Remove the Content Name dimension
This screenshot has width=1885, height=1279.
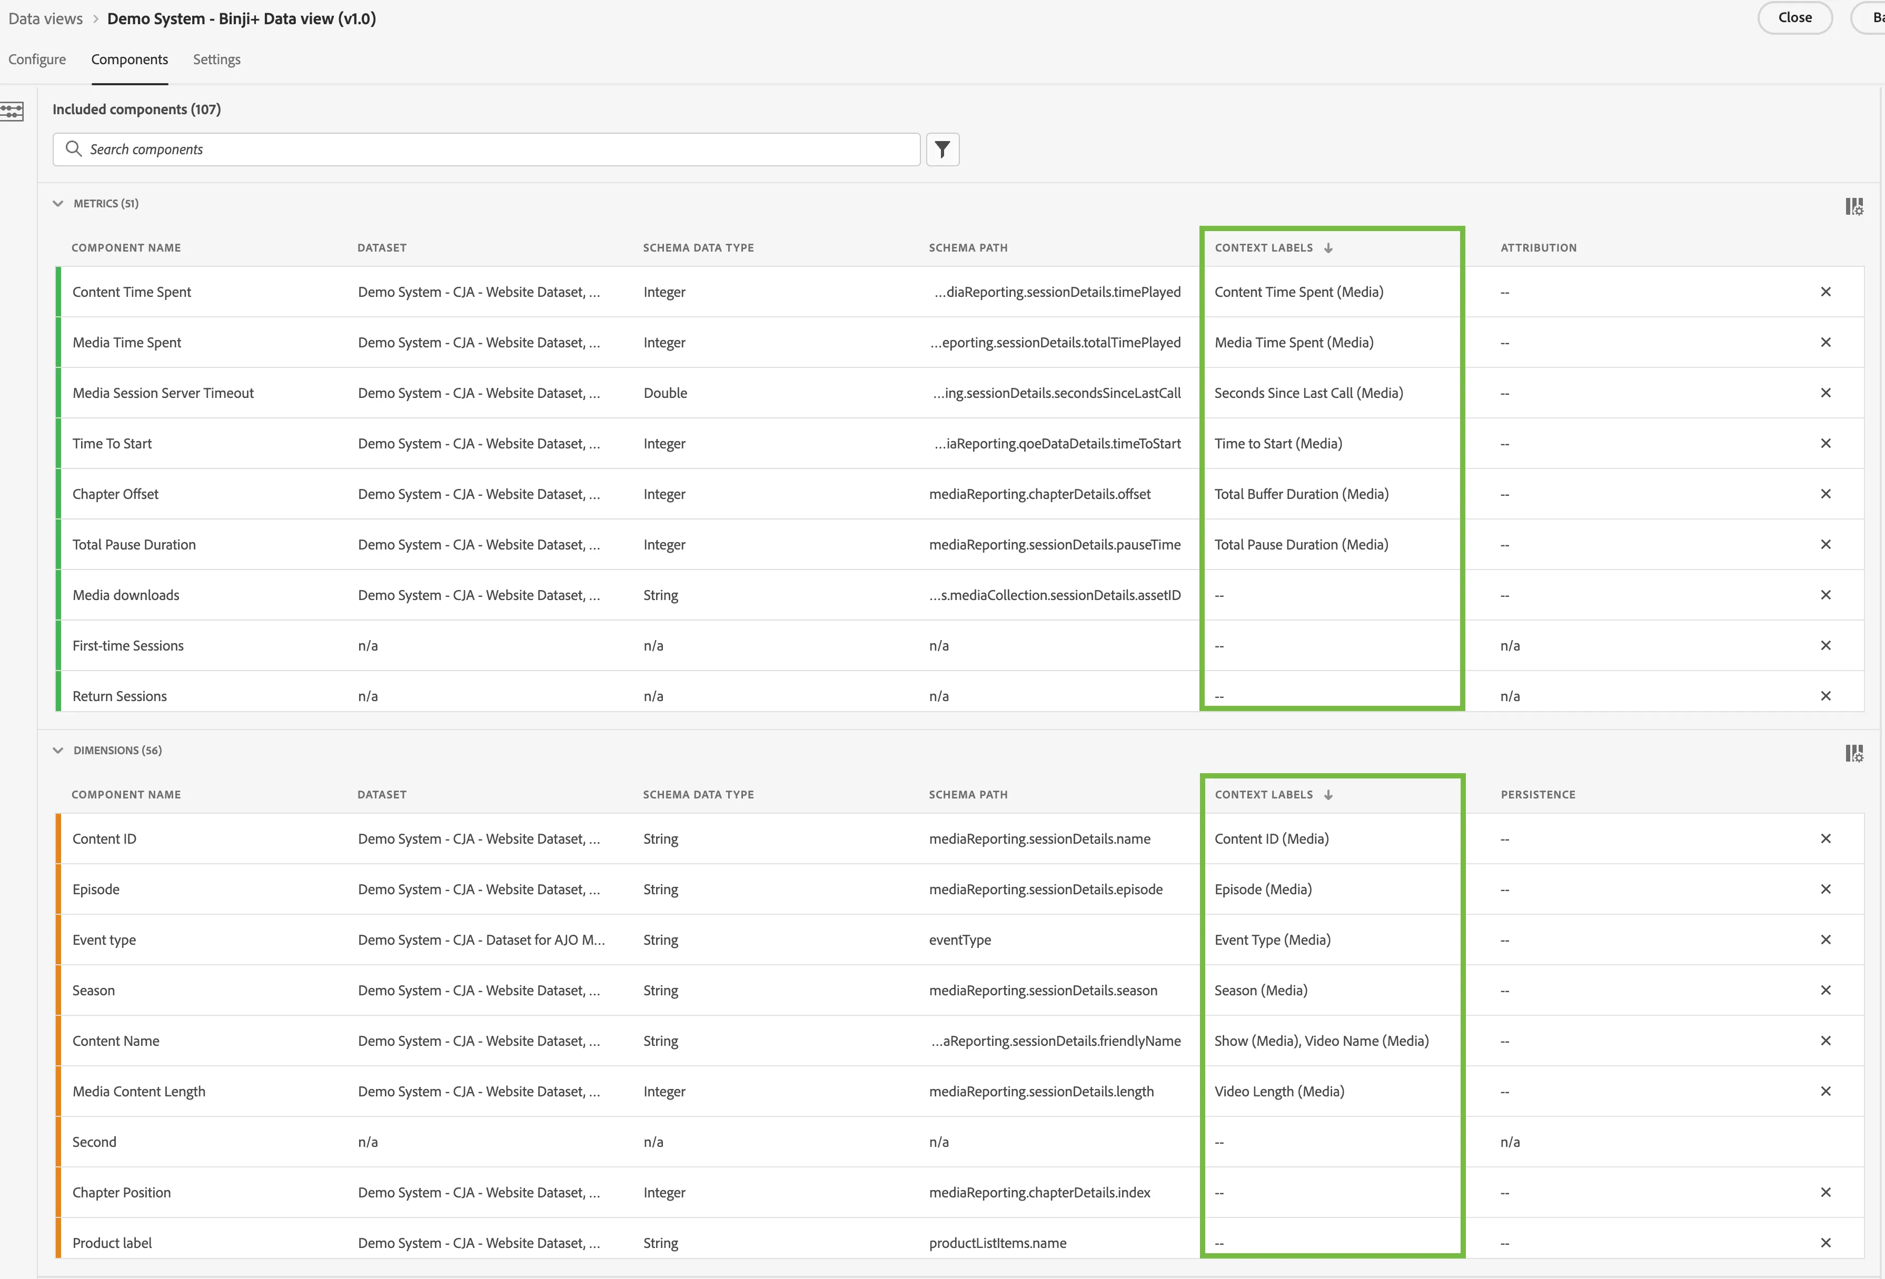tap(1826, 1041)
